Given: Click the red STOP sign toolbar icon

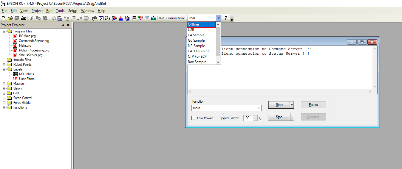Looking at the screenshot, I should click(x=86, y=18).
